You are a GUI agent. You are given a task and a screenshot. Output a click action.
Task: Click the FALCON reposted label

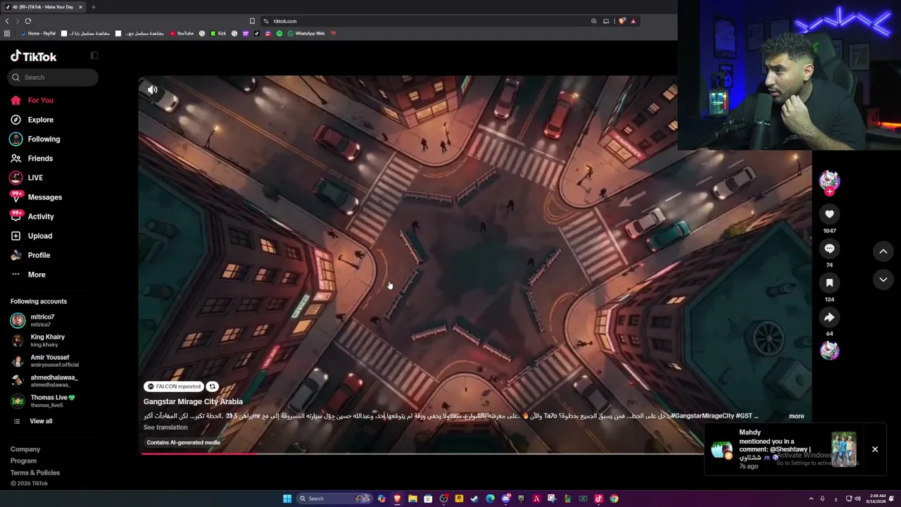click(174, 387)
